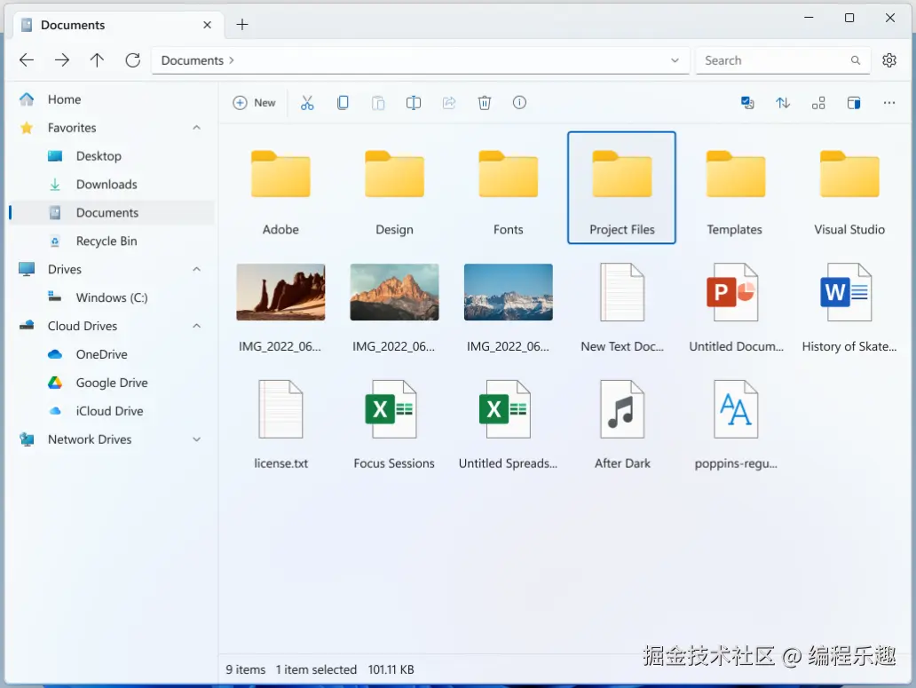View properties using the info icon

click(x=519, y=102)
